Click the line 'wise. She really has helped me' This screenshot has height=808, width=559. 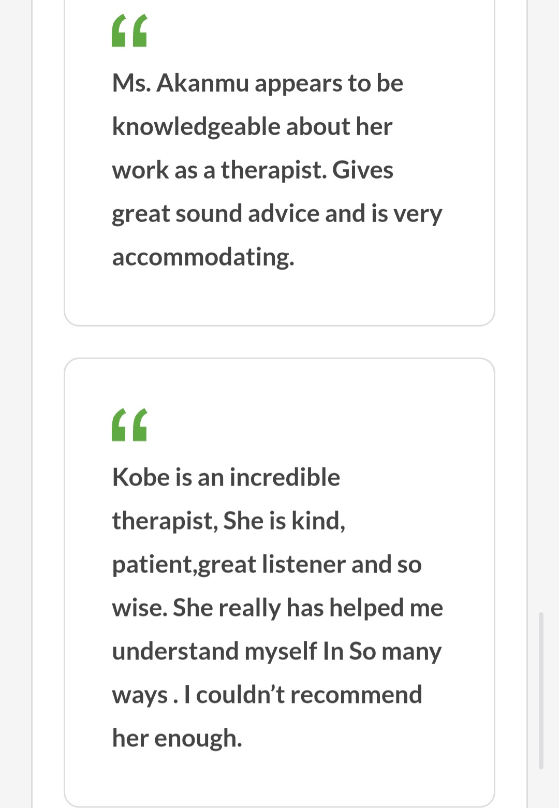[x=277, y=608]
